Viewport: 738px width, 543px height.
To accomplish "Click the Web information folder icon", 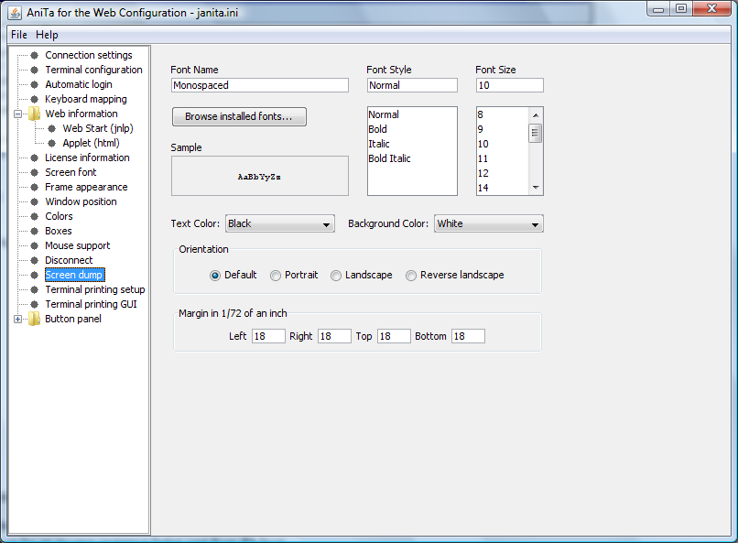I will click(x=34, y=114).
